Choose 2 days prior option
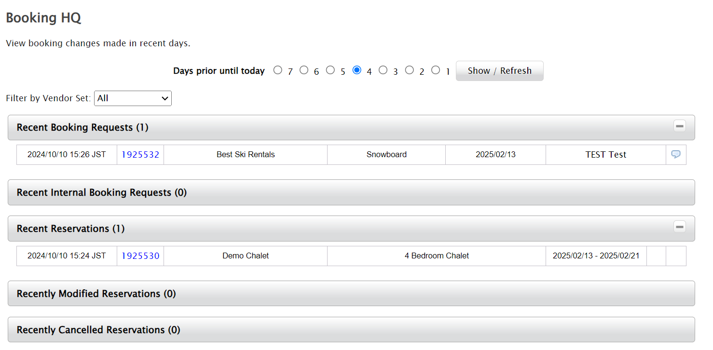 point(409,70)
